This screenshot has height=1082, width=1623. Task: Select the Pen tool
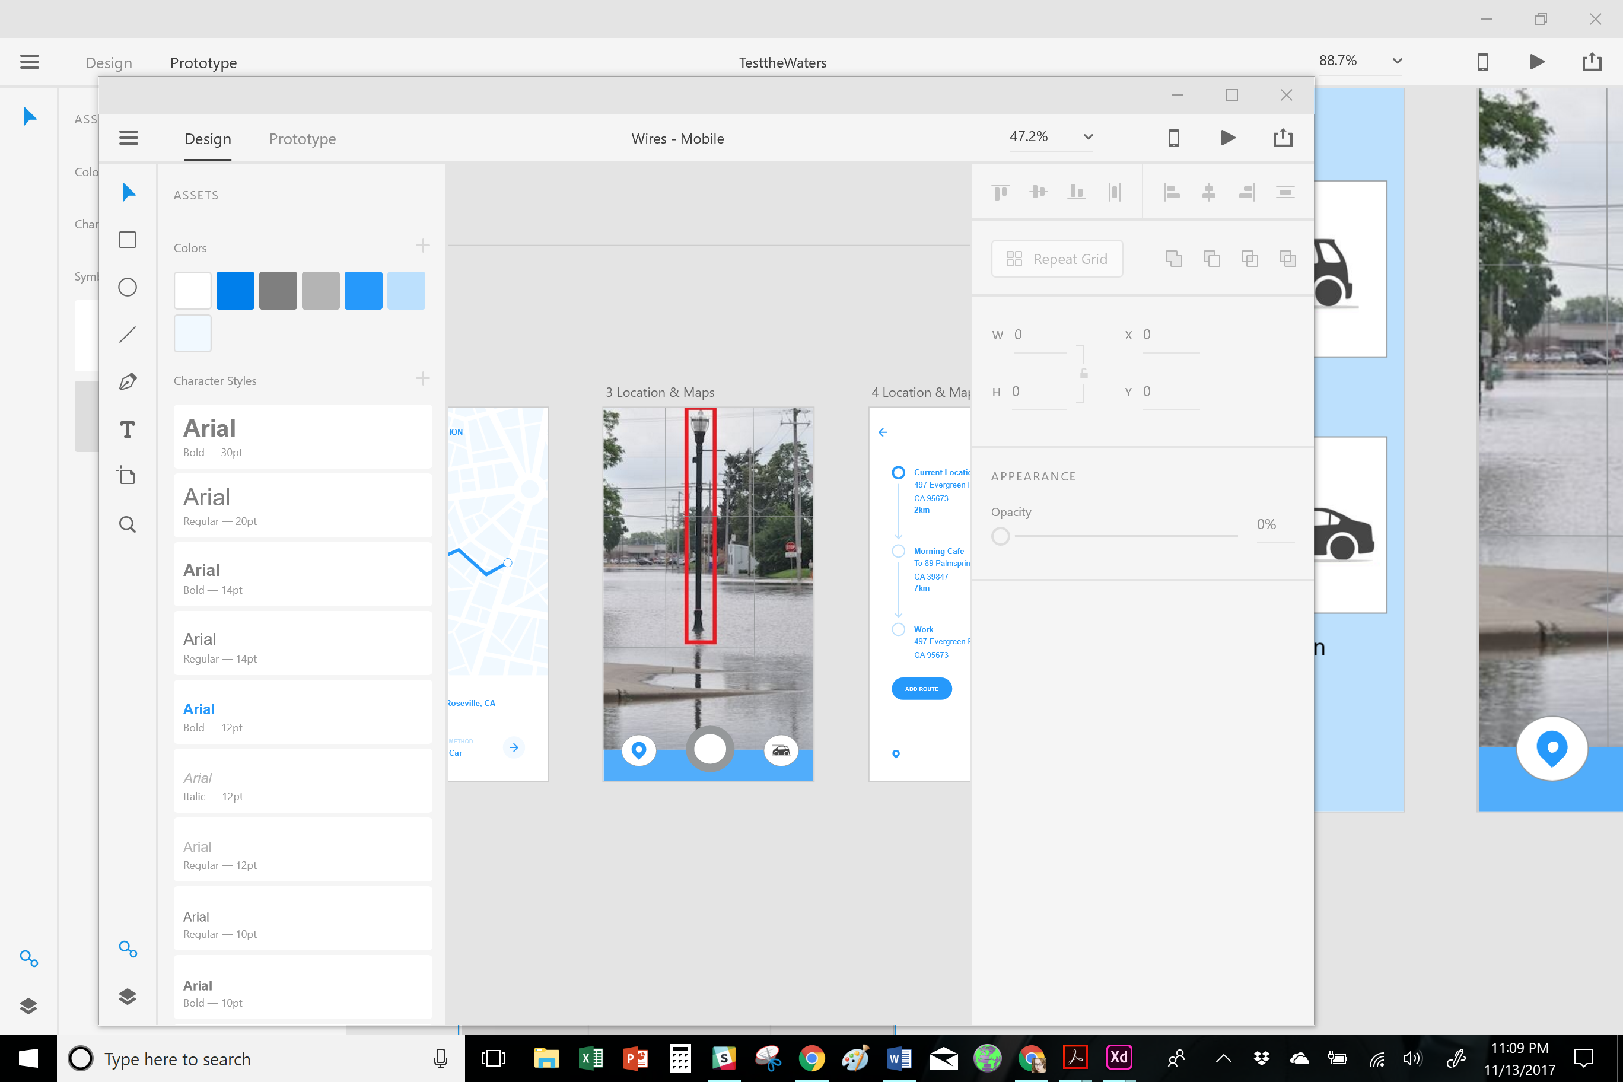pos(128,381)
